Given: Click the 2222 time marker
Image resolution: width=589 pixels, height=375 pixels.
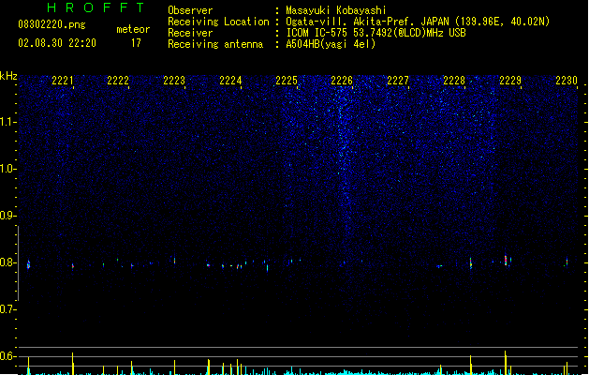Looking at the screenshot, I should click(118, 81).
